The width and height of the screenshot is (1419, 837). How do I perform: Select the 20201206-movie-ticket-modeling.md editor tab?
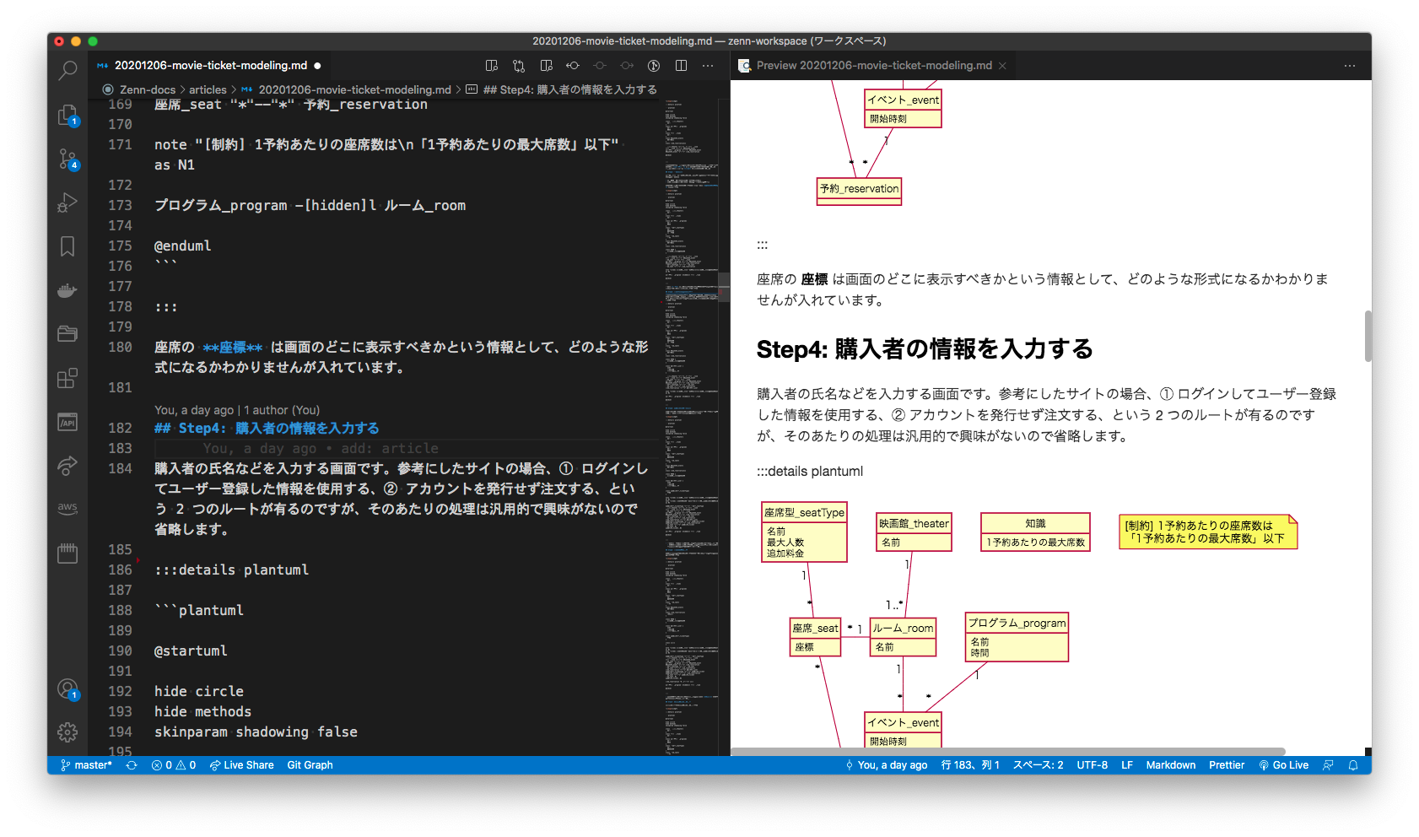pos(210,65)
